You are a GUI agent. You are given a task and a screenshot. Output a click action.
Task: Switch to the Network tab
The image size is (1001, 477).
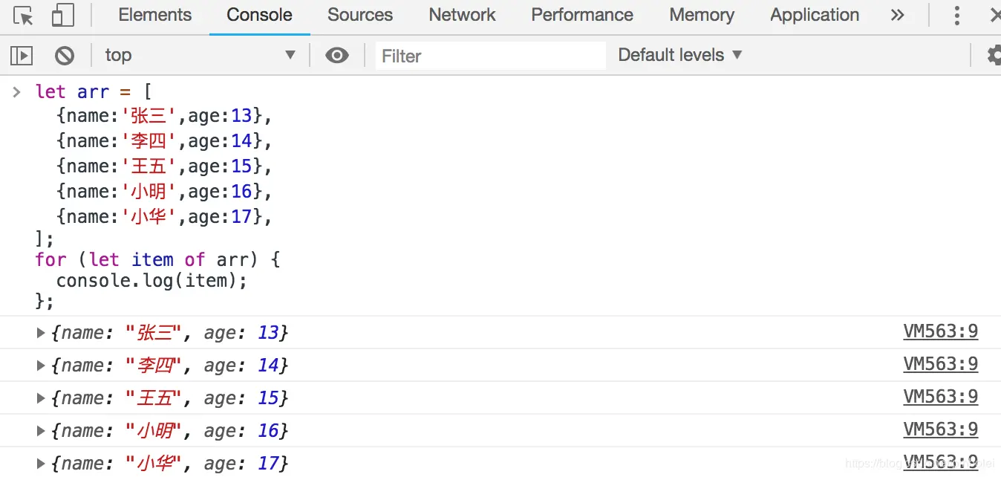point(462,16)
